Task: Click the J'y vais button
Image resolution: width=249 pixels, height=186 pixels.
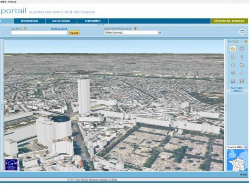Action: pyautogui.click(x=74, y=33)
